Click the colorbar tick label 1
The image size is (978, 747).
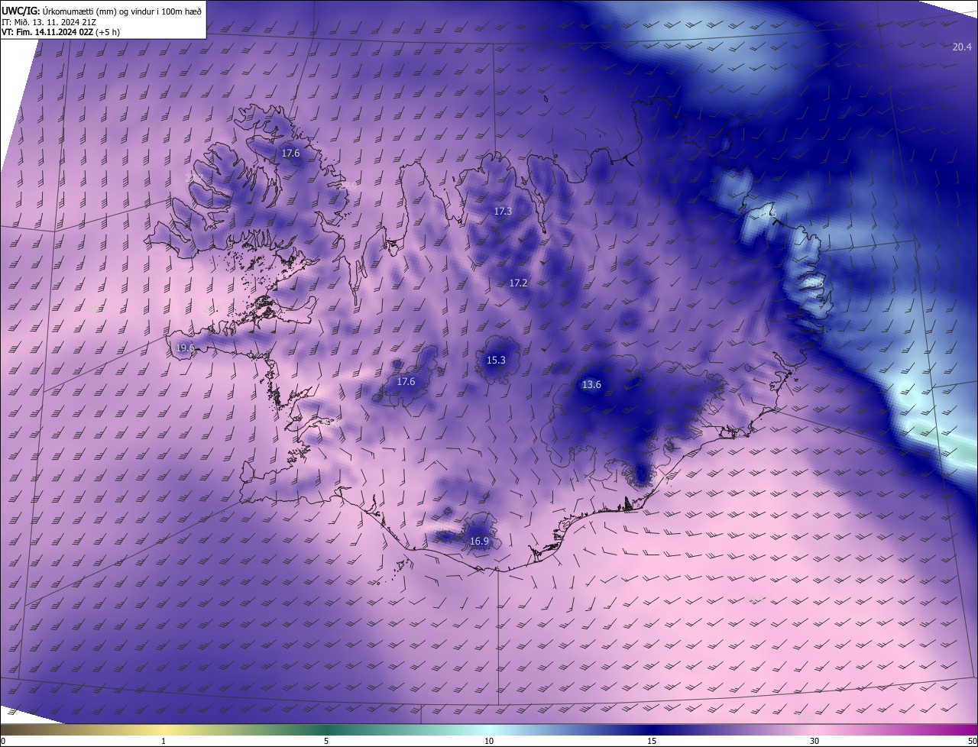point(164,741)
